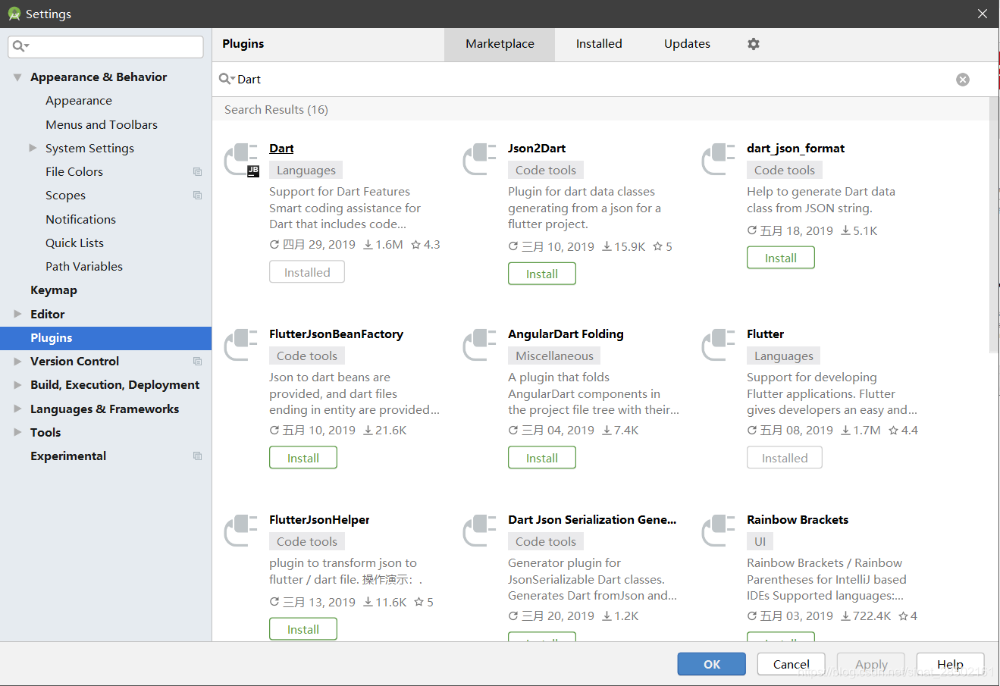Select Menus and Toolbars settings

(x=102, y=124)
